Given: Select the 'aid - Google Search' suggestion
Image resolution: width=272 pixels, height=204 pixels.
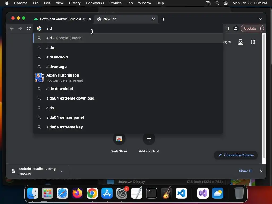Looking at the screenshot, I should pyautogui.click(x=128, y=38).
